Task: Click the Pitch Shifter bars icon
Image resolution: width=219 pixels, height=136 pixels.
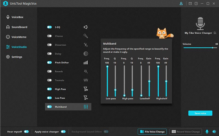Action: click(86, 63)
